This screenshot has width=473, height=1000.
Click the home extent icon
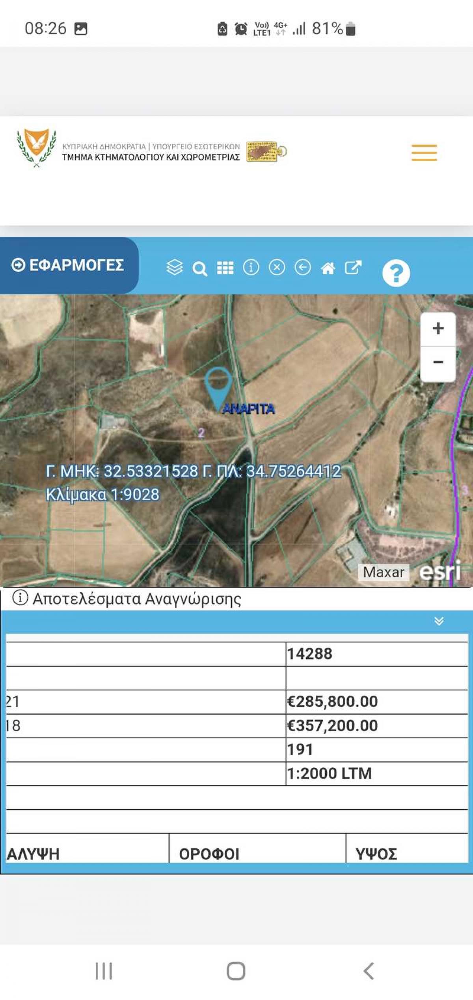[328, 268]
